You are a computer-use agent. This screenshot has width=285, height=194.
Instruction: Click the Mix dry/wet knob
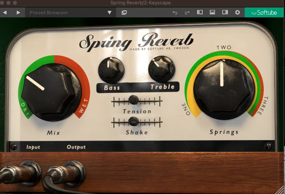[51, 92]
